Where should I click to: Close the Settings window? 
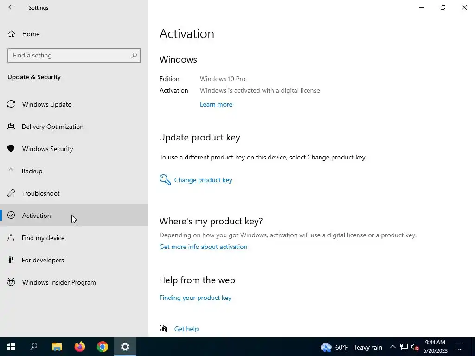point(464,7)
